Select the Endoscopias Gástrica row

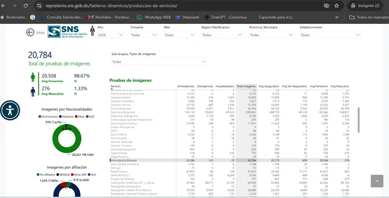[230, 123]
